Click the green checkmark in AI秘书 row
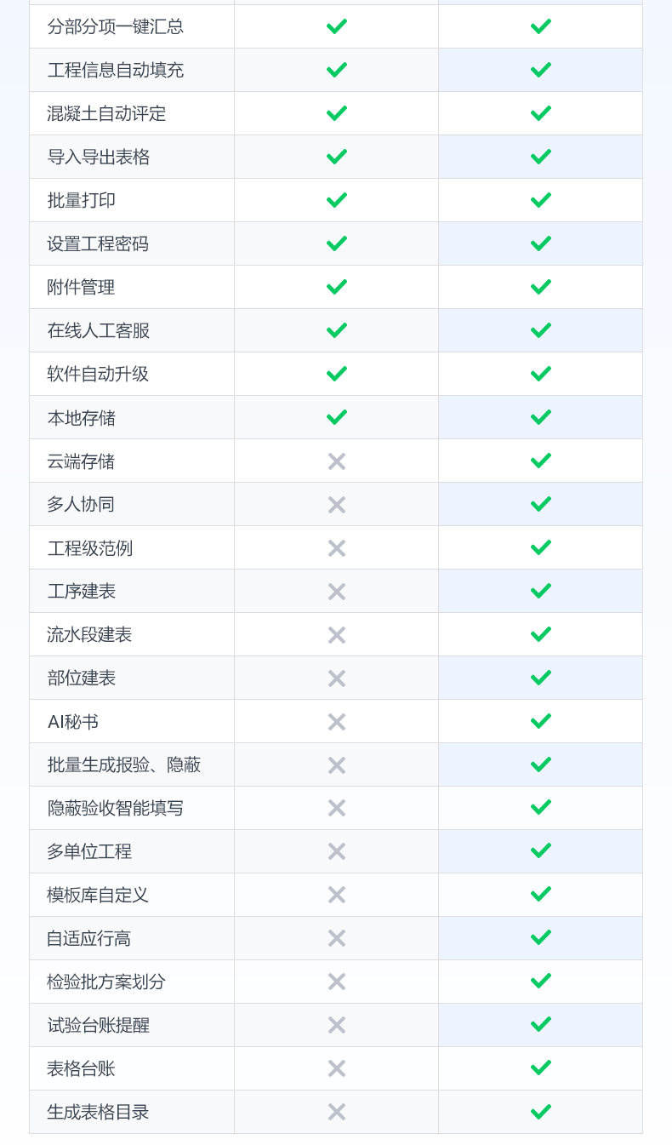The image size is (672, 1145). coord(541,721)
